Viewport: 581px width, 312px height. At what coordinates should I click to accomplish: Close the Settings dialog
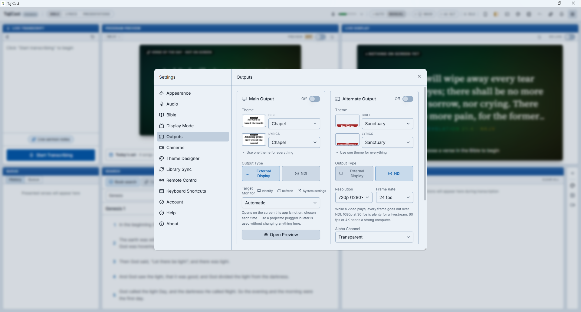pyautogui.click(x=419, y=76)
